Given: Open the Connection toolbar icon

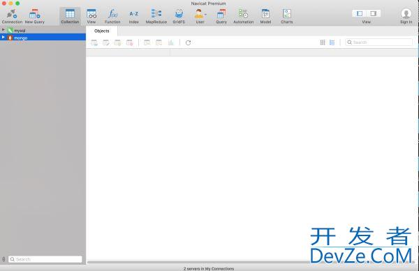Looking at the screenshot, I should (x=12, y=16).
